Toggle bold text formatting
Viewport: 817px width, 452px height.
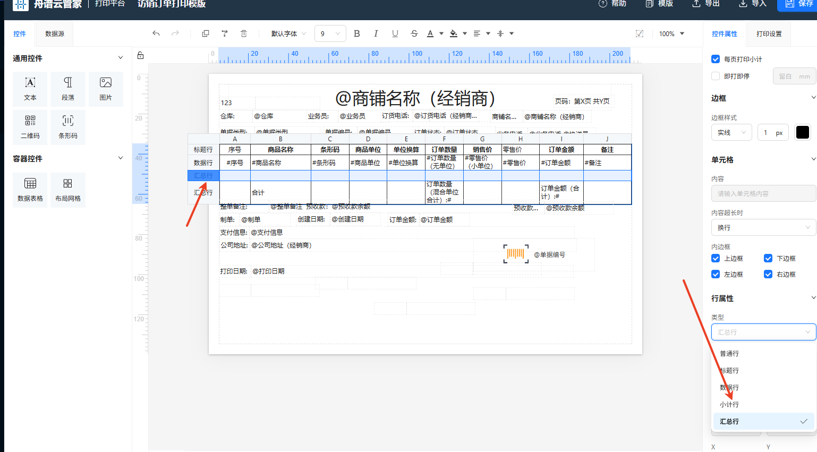point(357,33)
